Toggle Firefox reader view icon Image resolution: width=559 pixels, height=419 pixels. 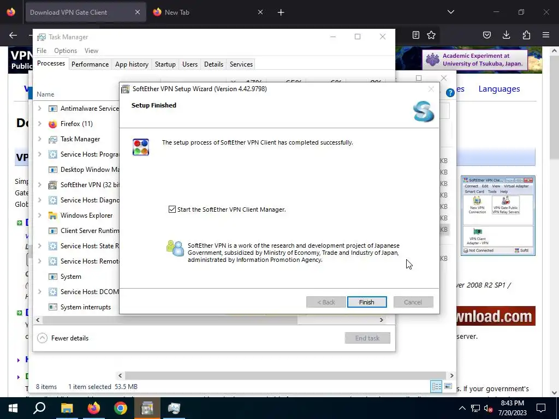[415, 35]
